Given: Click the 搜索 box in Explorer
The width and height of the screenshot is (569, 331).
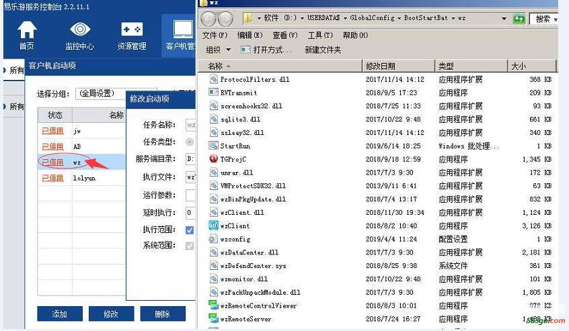Looking at the screenshot, I should click(x=543, y=19).
